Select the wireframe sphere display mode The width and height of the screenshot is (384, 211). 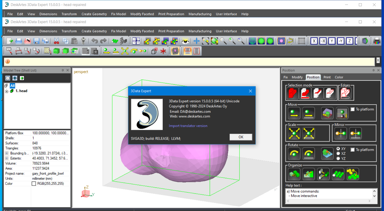tap(252, 41)
